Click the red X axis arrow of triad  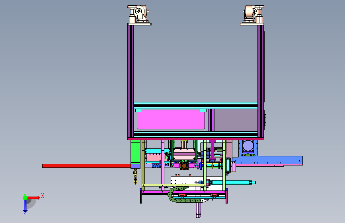tap(33, 198)
